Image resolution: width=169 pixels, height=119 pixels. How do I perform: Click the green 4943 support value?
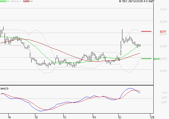click(157, 59)
